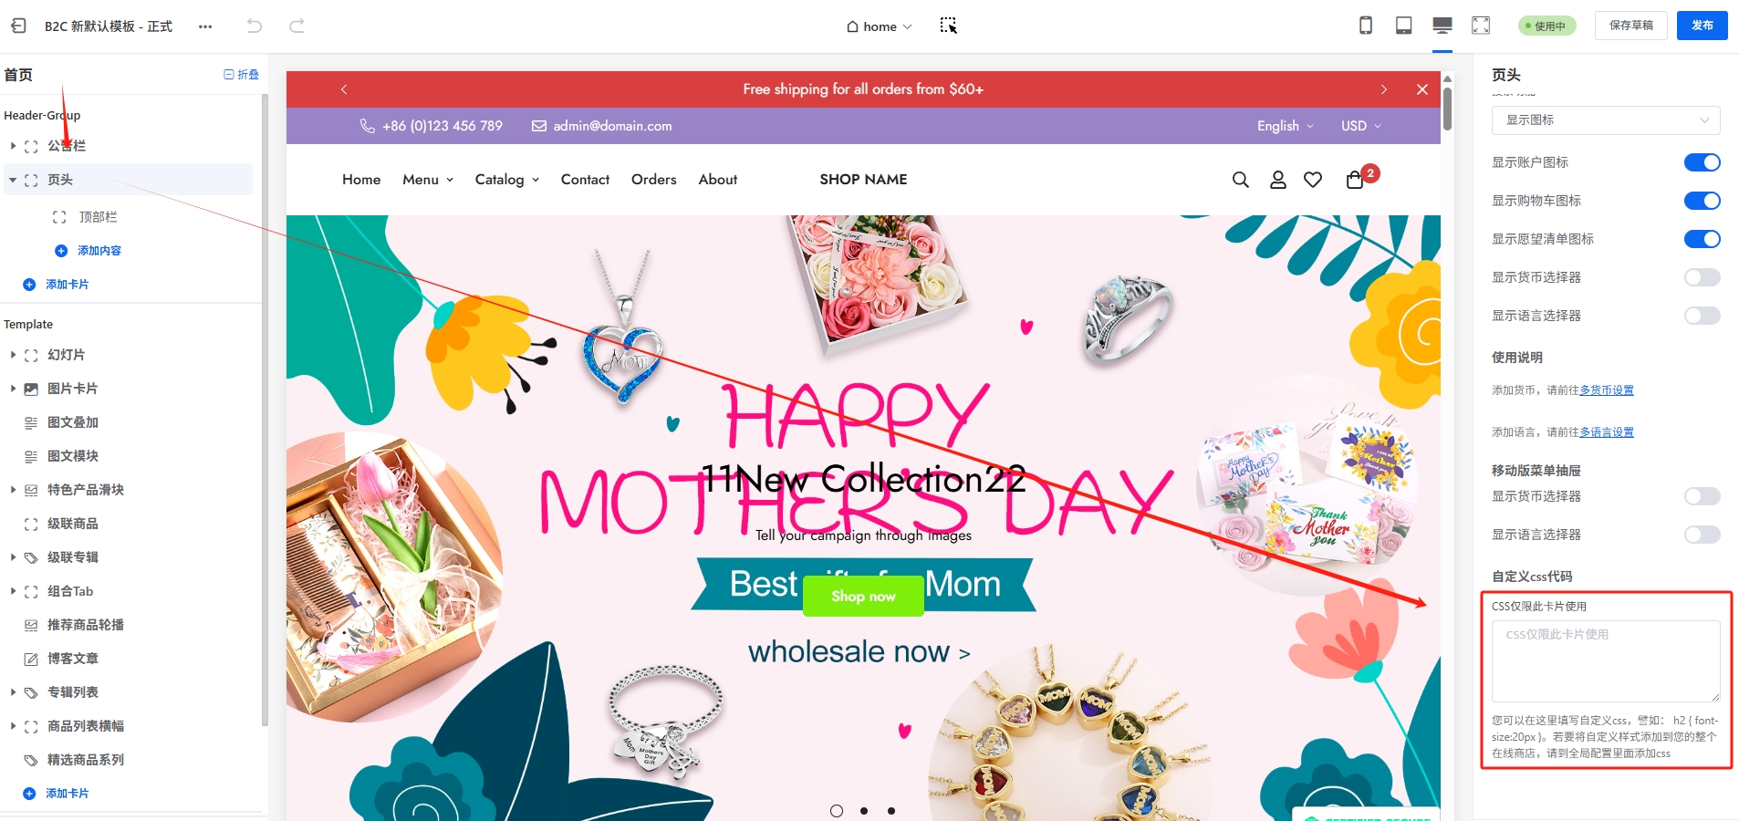The width and height of the screenshot is (1739, 821).
Task: Enable 显示语言选择器 toggle under 页头
Action: (x=1702, y=316)
